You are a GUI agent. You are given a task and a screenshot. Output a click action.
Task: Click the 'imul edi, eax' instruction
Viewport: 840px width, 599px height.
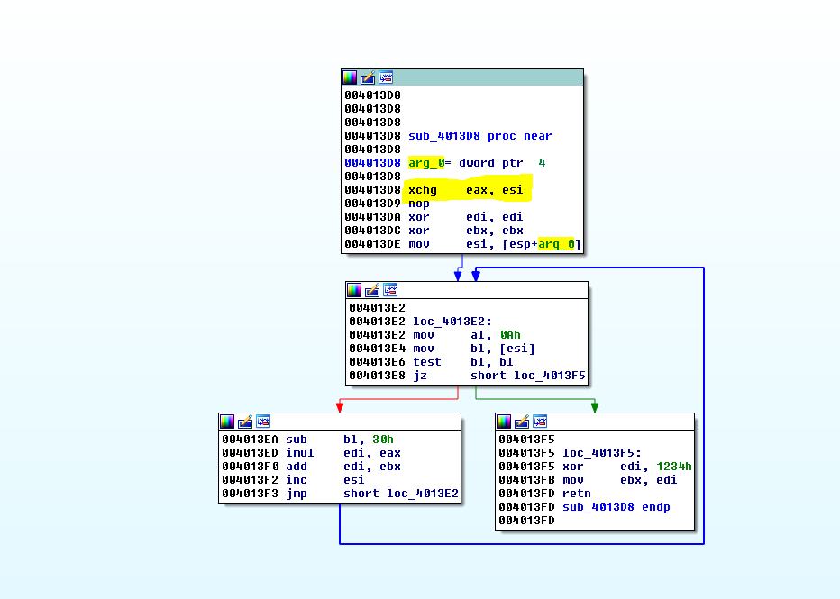pos(343,453)
